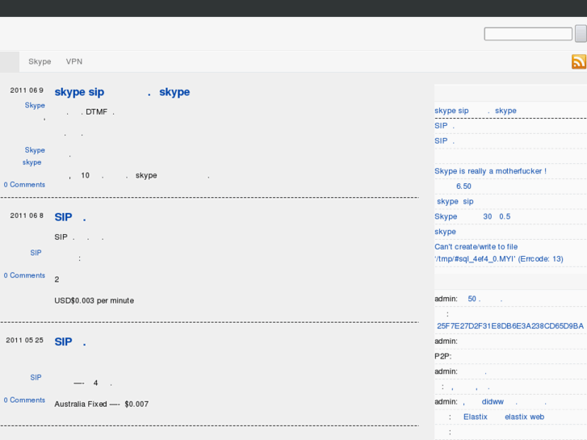Open the home tab left of Skype

pyautogui.click(x=10, y=62)
